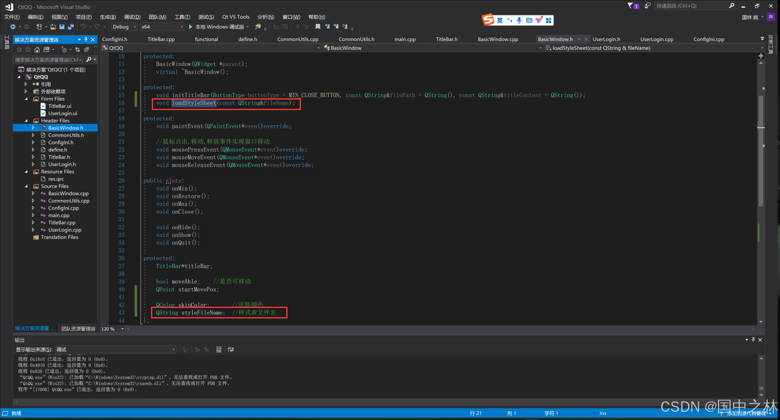This screenshot has width=780, height=420.
Task: Click the feedback icon in title bar
Action: (x=648, y=6)
